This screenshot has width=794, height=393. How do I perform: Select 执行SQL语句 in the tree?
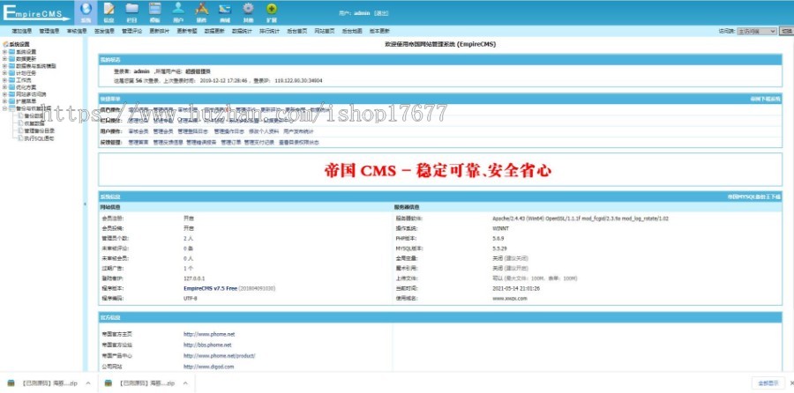coord(39,137)
